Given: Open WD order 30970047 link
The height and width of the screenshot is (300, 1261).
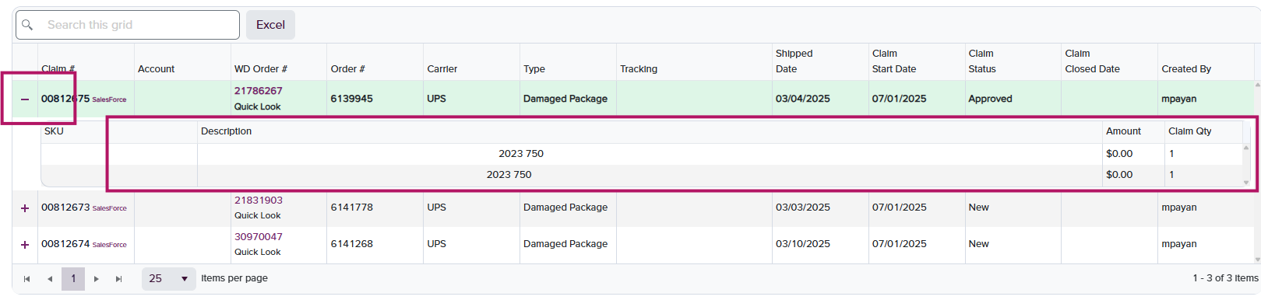Looking at the screenshot, I should pyautogui.click(x=259, y=237).
